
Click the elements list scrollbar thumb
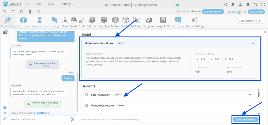click(x=259, y=94)
